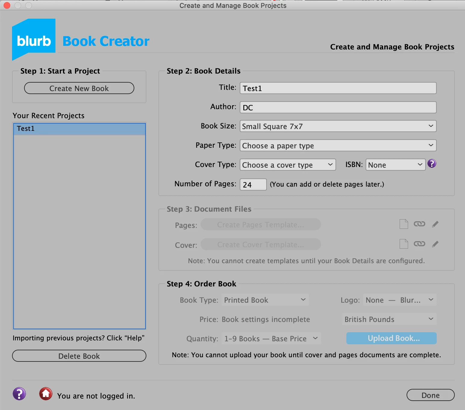Screen dimensions: 465x410
Task: Close the window with red button
Action: point(7,5)
